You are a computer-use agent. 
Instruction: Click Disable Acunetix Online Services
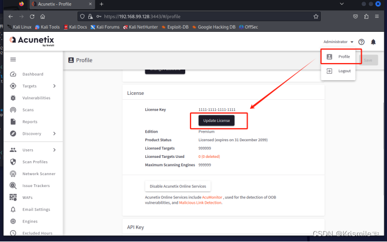tap(178, 186)
